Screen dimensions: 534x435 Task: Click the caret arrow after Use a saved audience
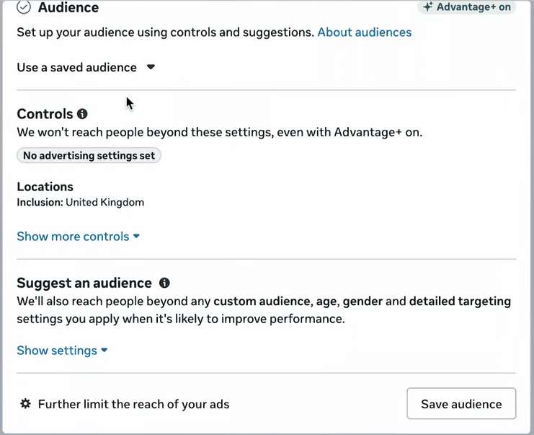coord(151,67)
